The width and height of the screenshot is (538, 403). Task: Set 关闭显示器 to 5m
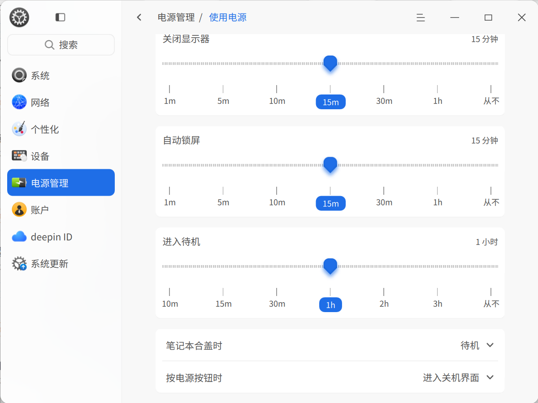tap(223, 101)
